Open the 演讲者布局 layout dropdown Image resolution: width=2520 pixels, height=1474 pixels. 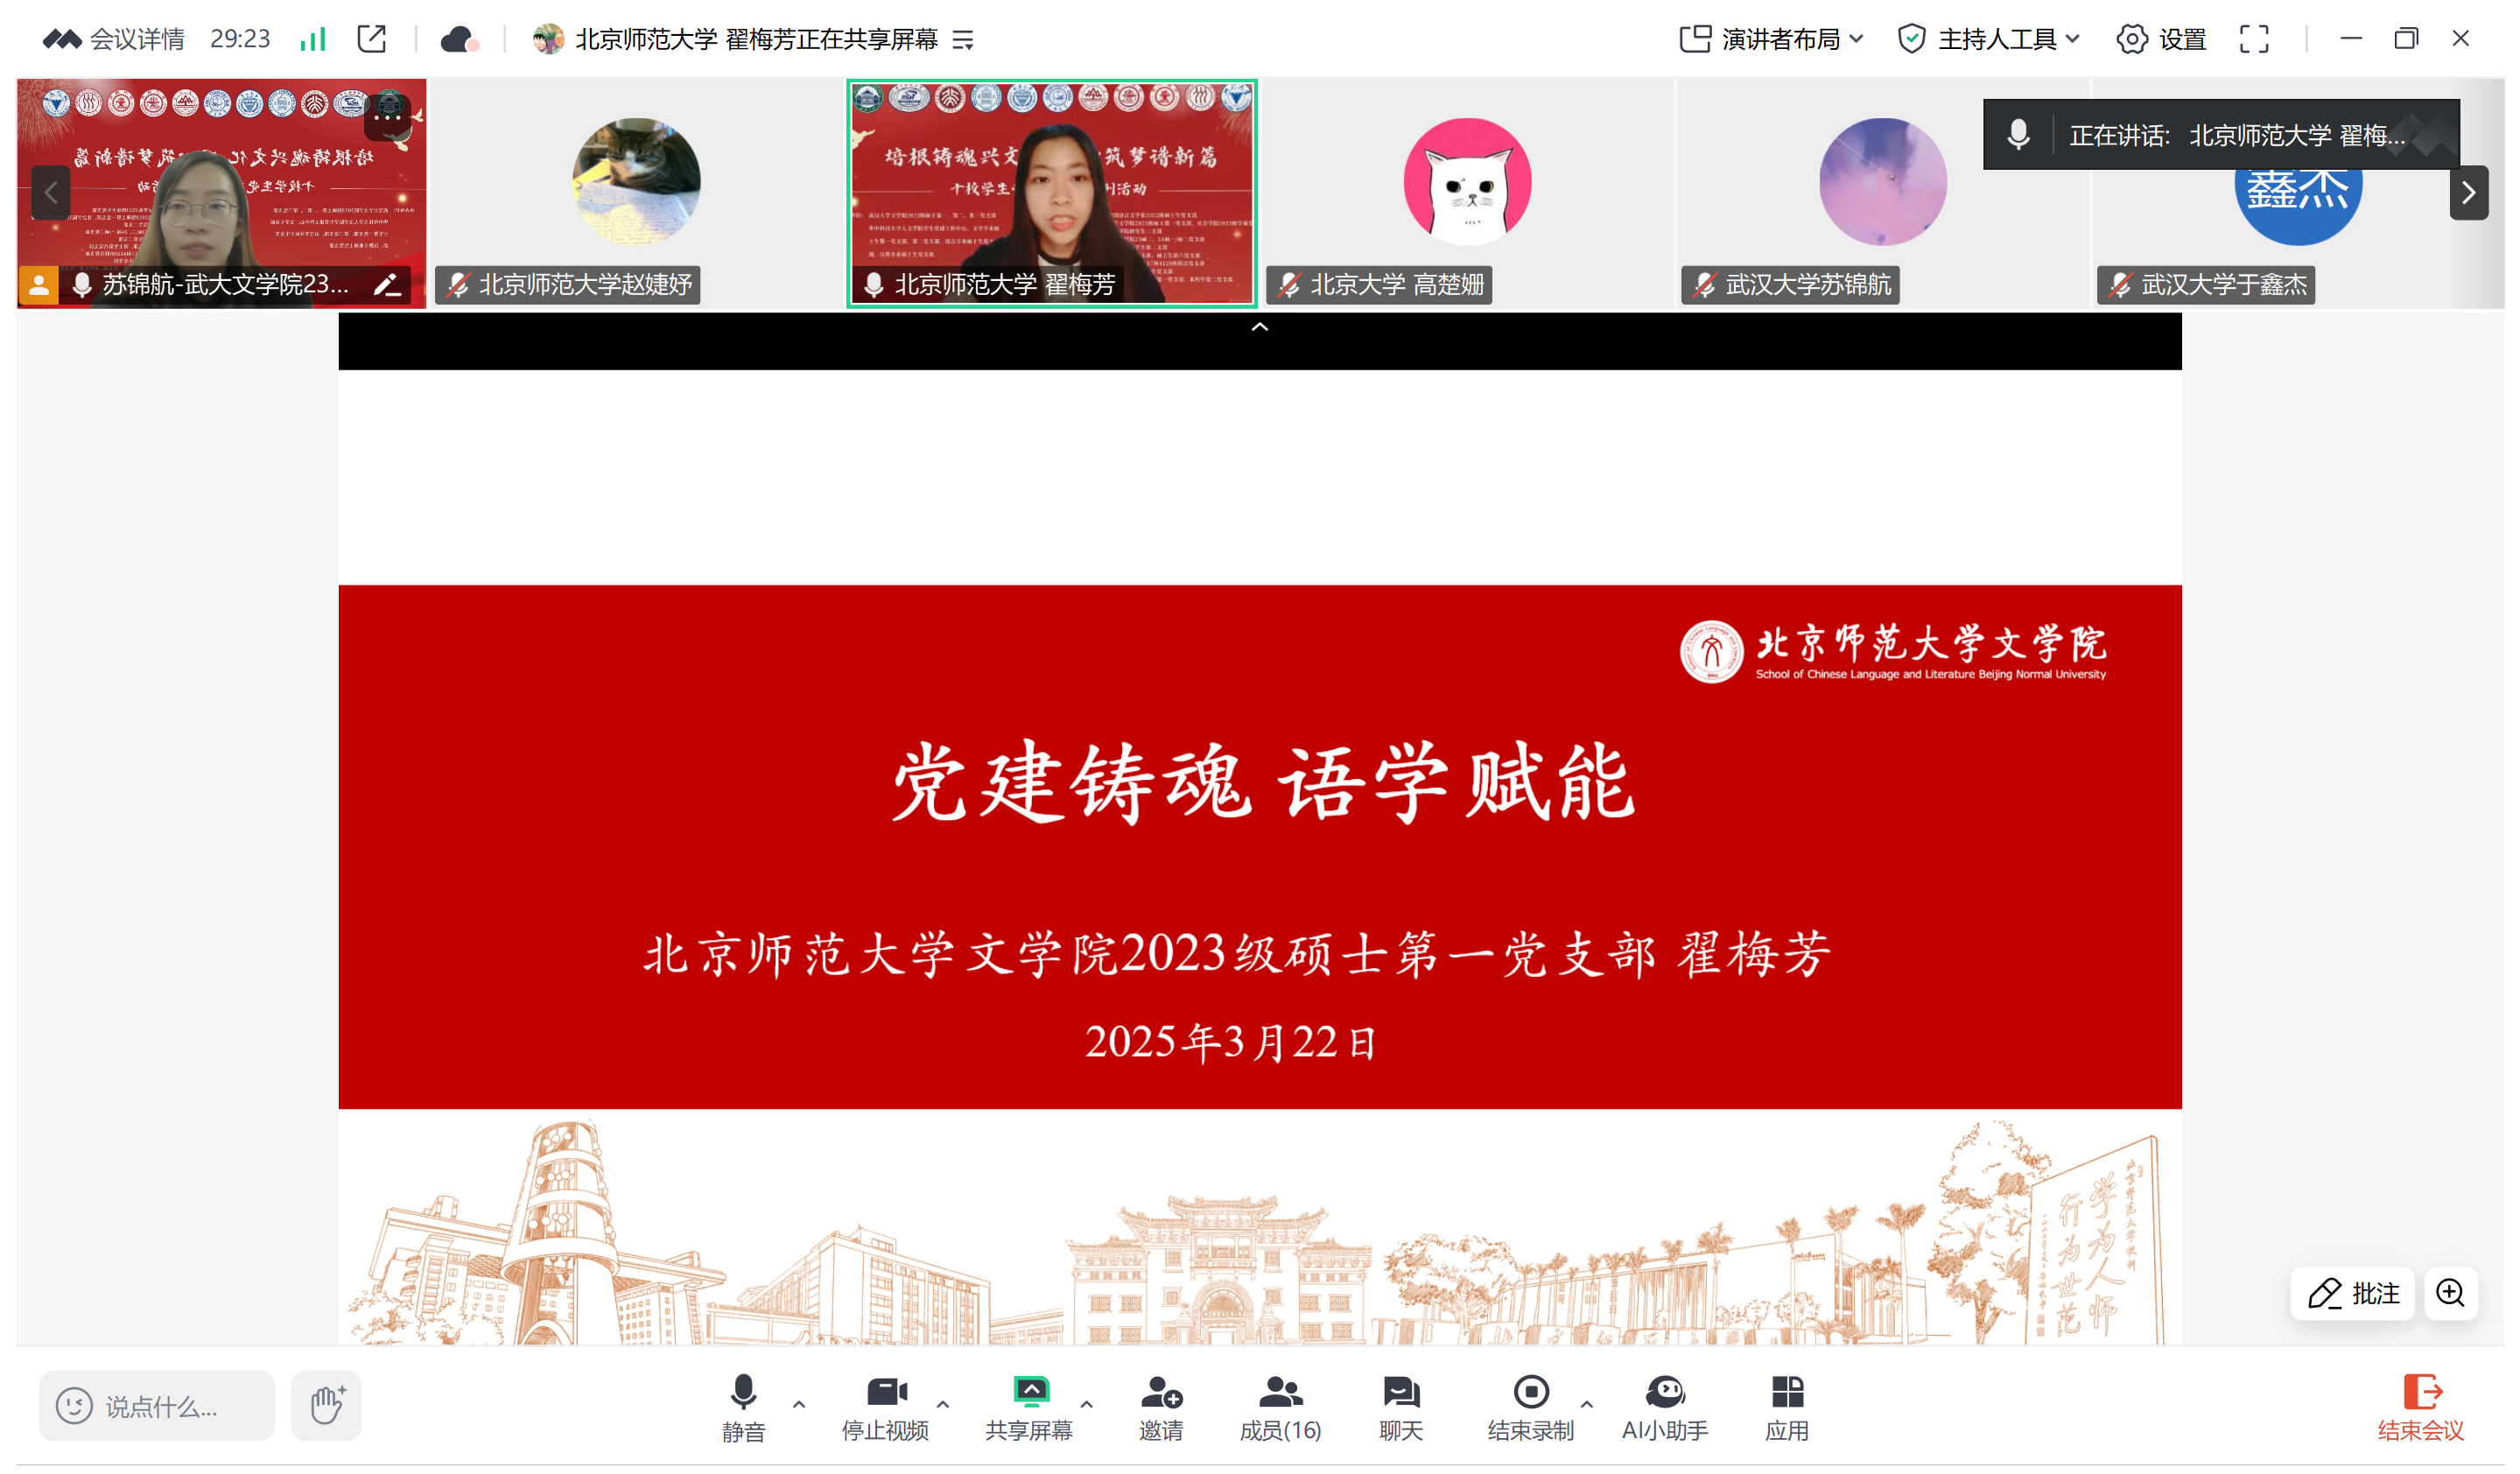coord(1771,39)
